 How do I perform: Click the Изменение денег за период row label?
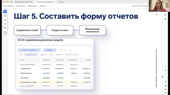point(28,82)
